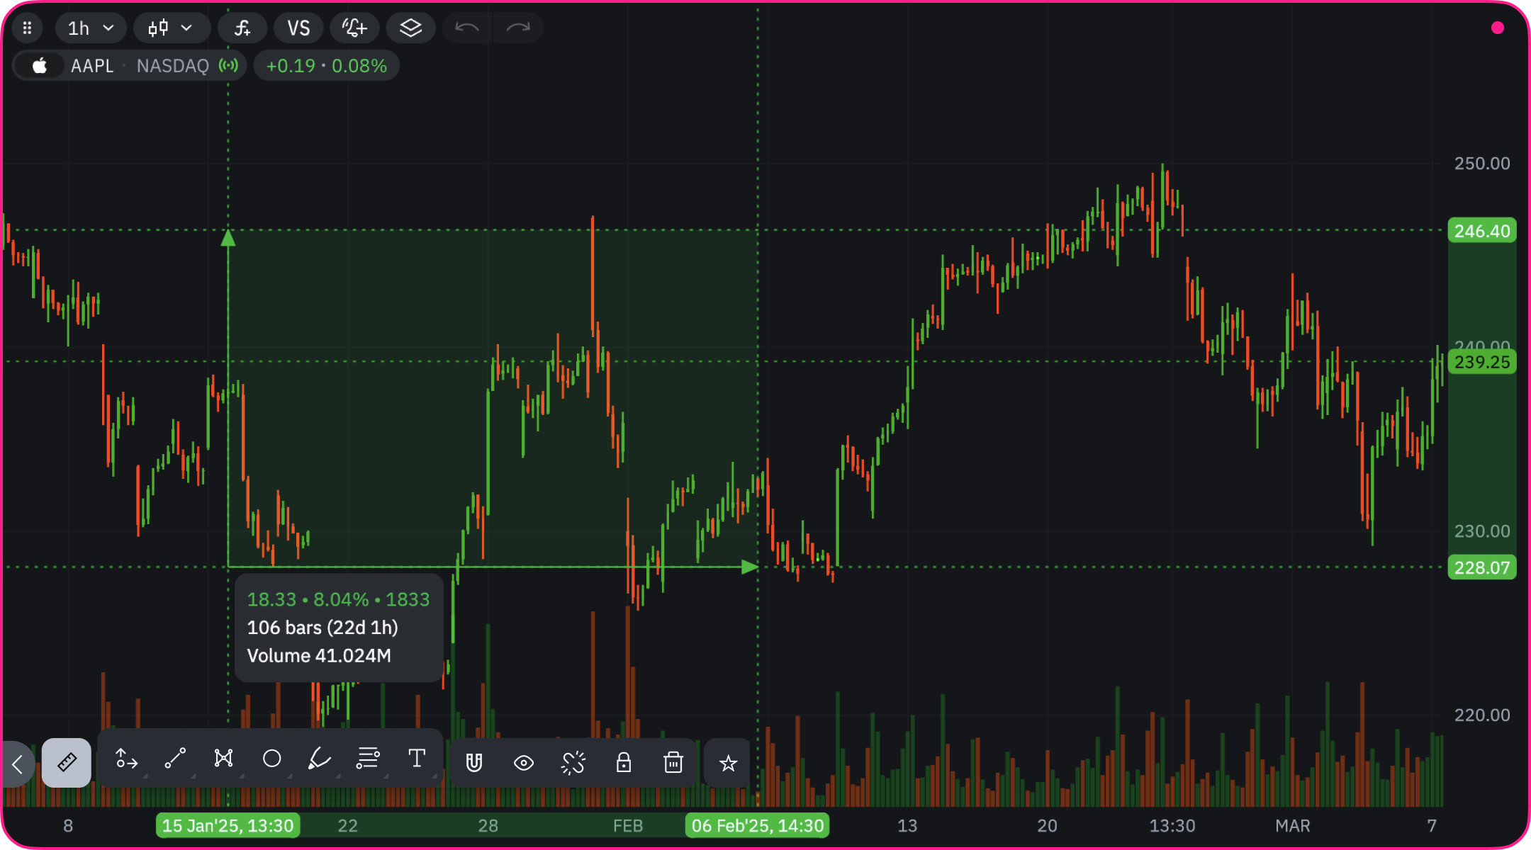Click the 246.40 price axis label
This screenshot has height=850, width=1531.
1481,231
